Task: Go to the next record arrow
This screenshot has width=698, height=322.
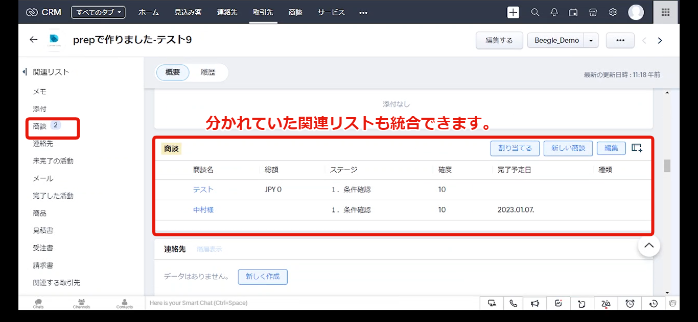Action: pos(660,40)
